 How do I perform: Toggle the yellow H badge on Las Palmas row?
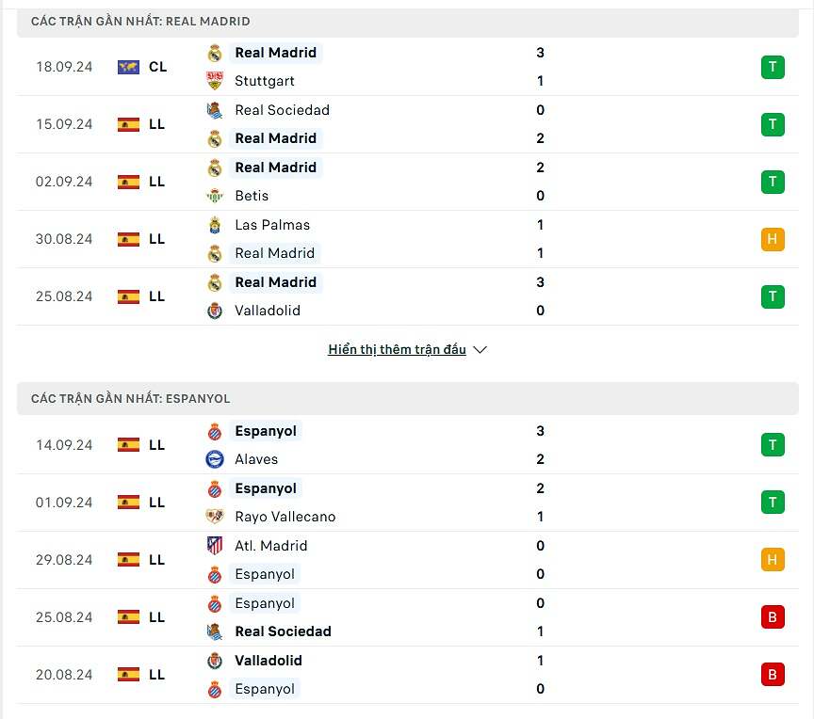773,239
